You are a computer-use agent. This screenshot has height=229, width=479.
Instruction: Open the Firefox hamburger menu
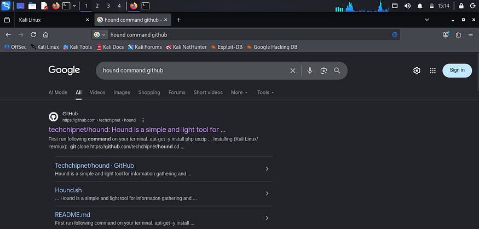click(471, 35)
